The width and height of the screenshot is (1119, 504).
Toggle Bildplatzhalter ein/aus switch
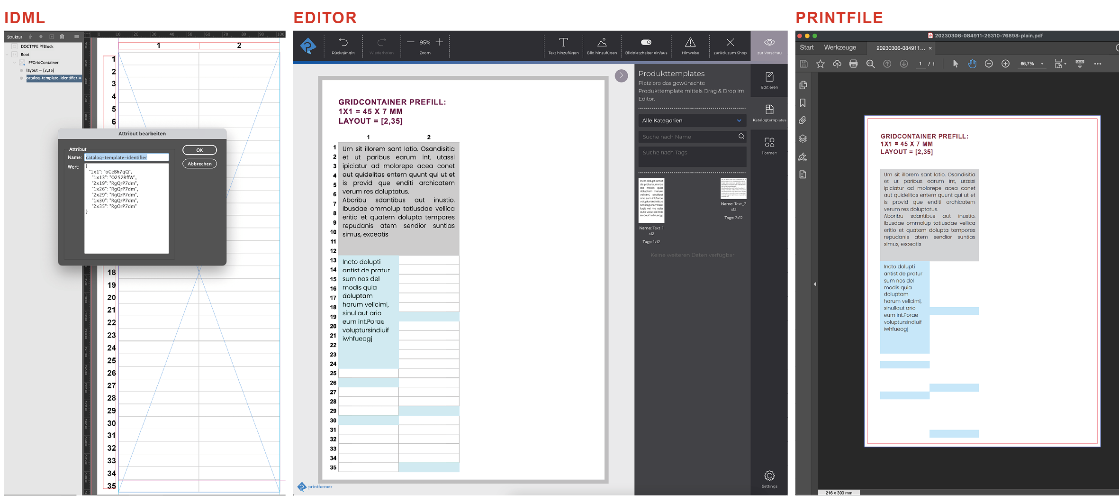pos(646,42)
